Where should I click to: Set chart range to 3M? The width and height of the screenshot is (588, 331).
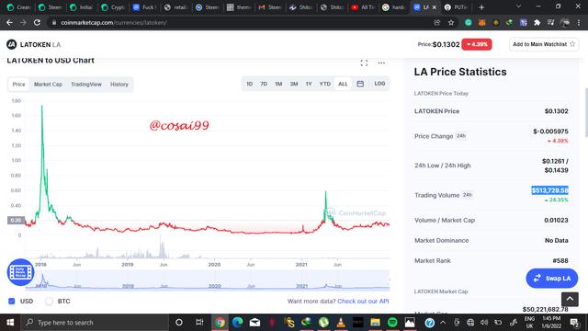click(x=294, y=84)
